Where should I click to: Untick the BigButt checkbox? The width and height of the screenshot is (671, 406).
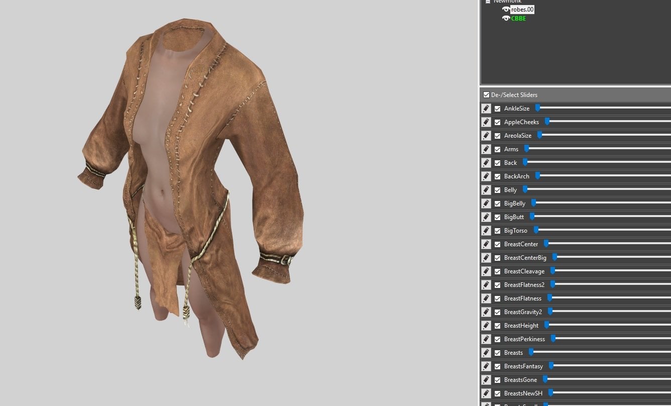pyautogui.click(x=497, y=217)
